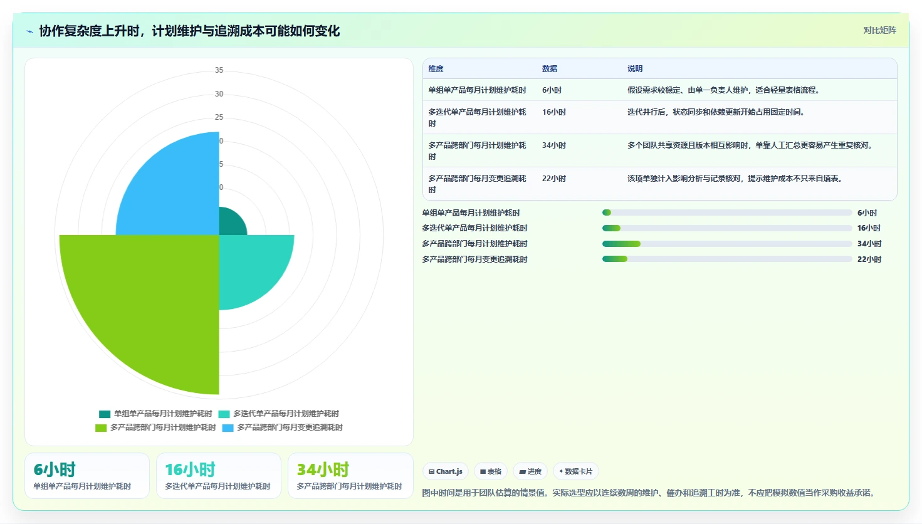Click table cell 22小时
This screenshot has width=922, height=524.
(x=554, y=179)
